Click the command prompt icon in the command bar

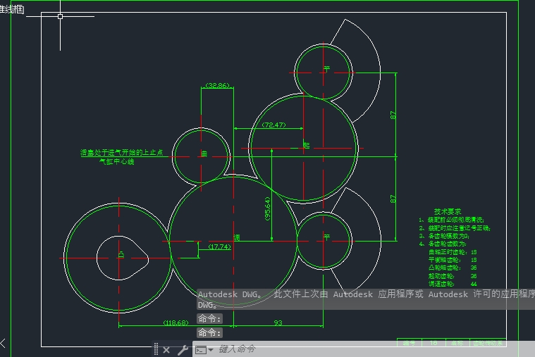201,350
